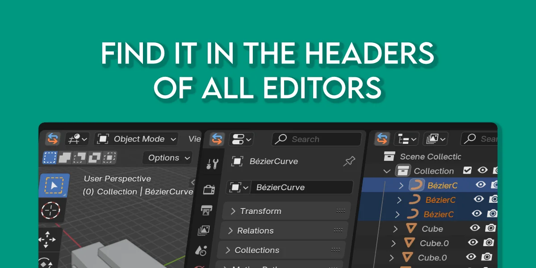Click the Properties editor search field
This screenshot has height=268, width=536.
316,139
